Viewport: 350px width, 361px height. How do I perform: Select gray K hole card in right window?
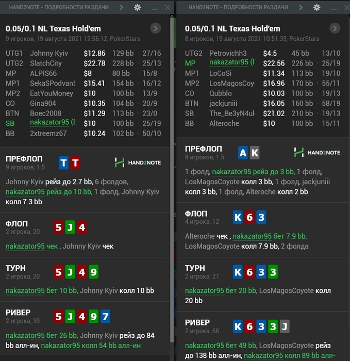point(255,153)
